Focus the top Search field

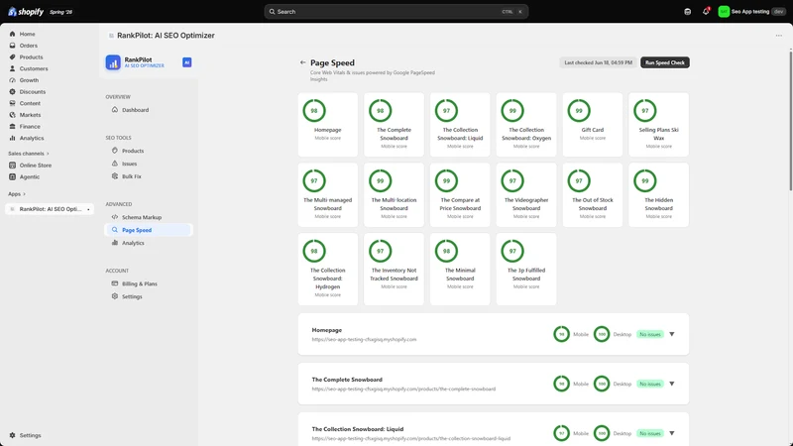point(396,12)
